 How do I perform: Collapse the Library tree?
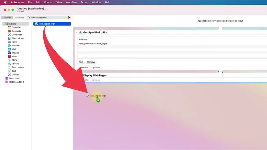pyautogui.click(x=3, y=24)
